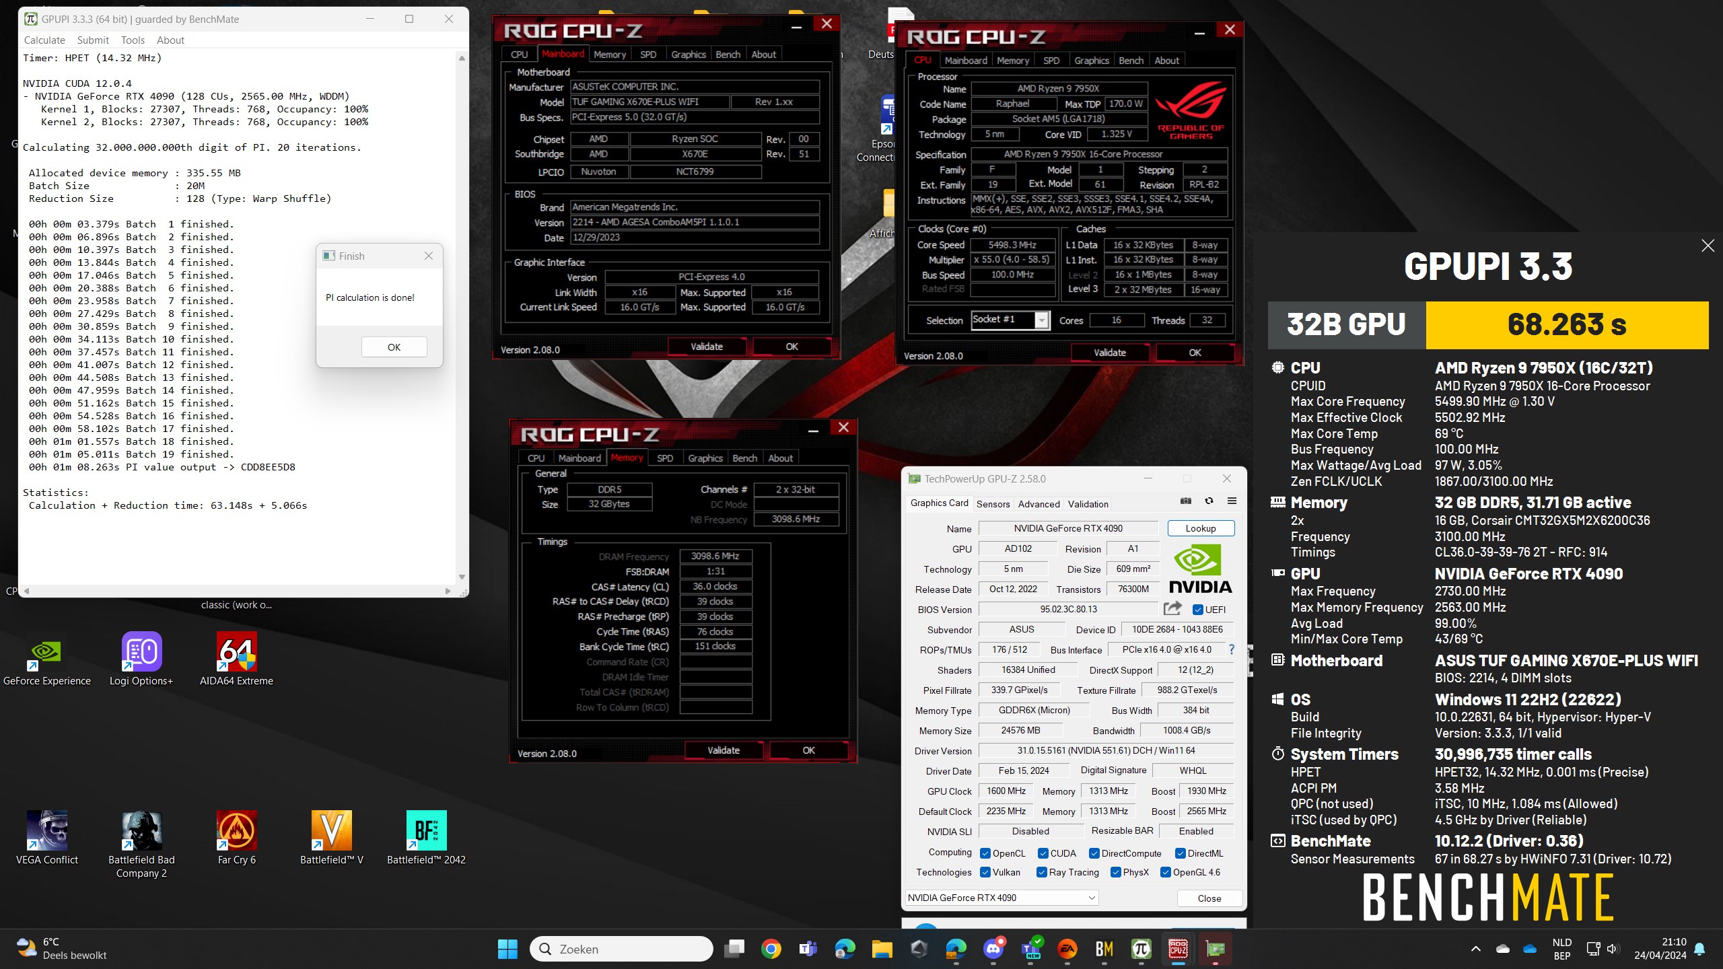Image resolution: width=1723 pixels, height=969 pixels.
Task: Open the Tools menu in GPUPI
Action: pyautogui.click(x=133, y=40)
